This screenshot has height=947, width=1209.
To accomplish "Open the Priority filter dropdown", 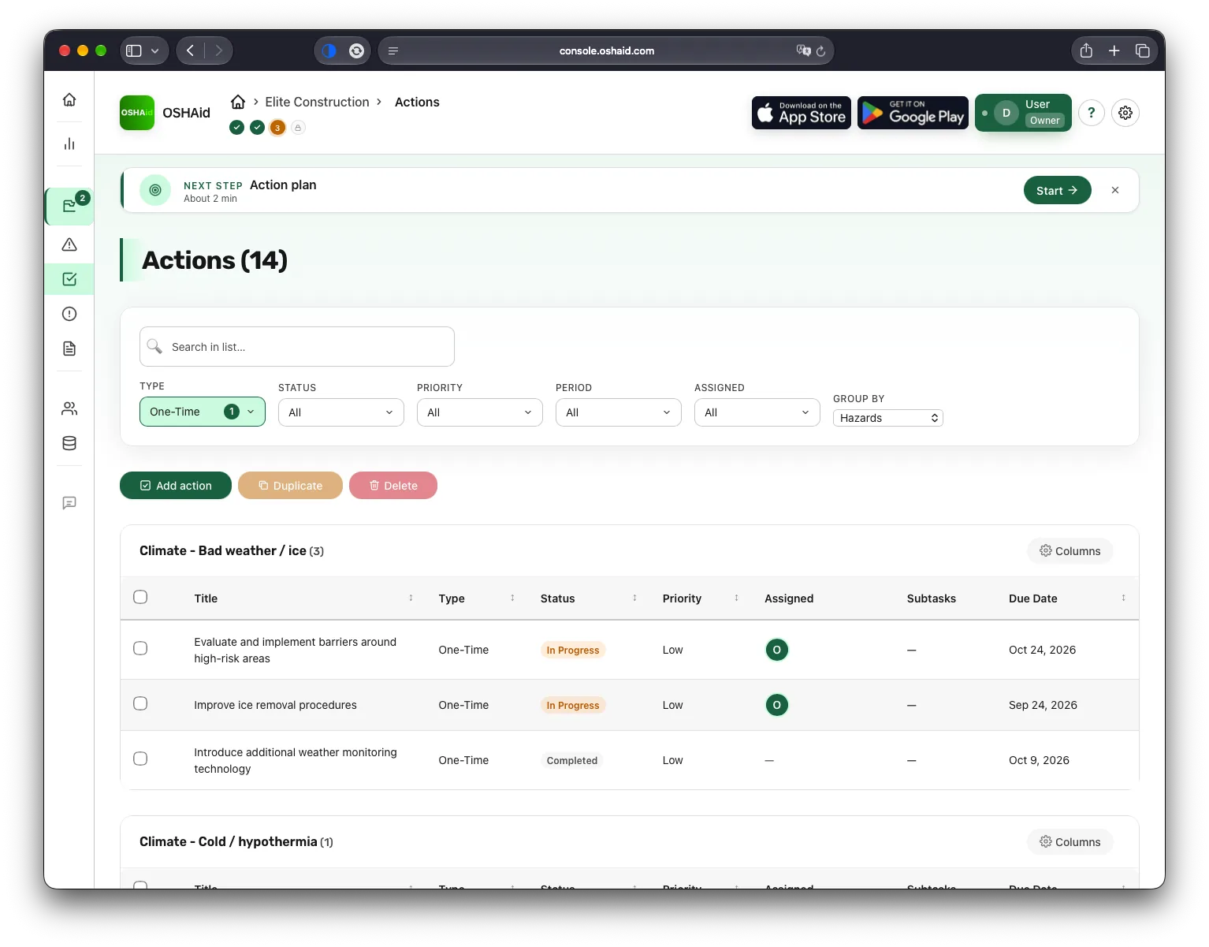I will (x=480, y=412).
